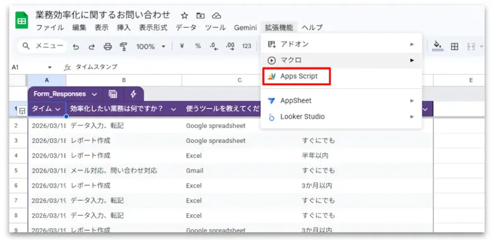
Task: Open the AppSheet submenu entry
Action: click(341, 101)
